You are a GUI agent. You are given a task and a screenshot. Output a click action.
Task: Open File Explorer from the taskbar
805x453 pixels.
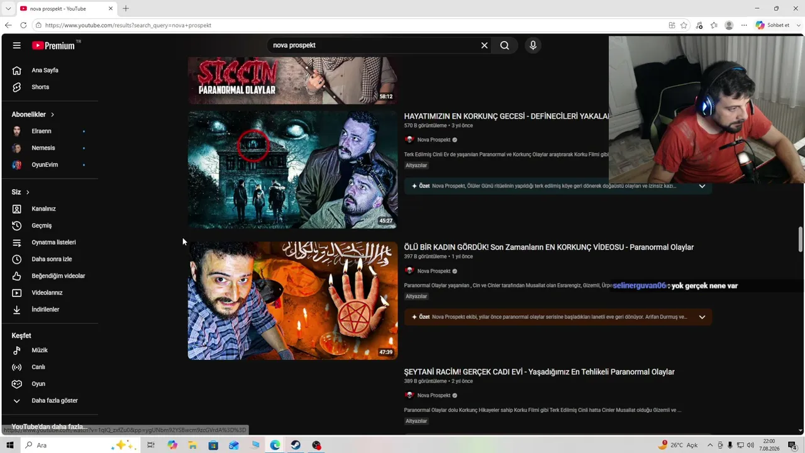pyautogui.click(x=192, y=445)
